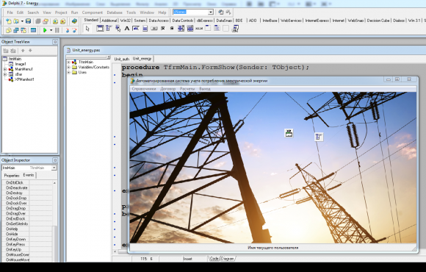Click the Step Over debug icon
This screenshot has height=272, width=426.
point(74,30)
